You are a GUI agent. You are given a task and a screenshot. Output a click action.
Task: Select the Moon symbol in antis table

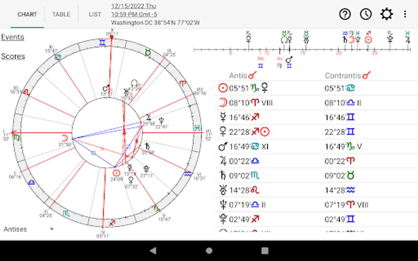tap(223, 103)
